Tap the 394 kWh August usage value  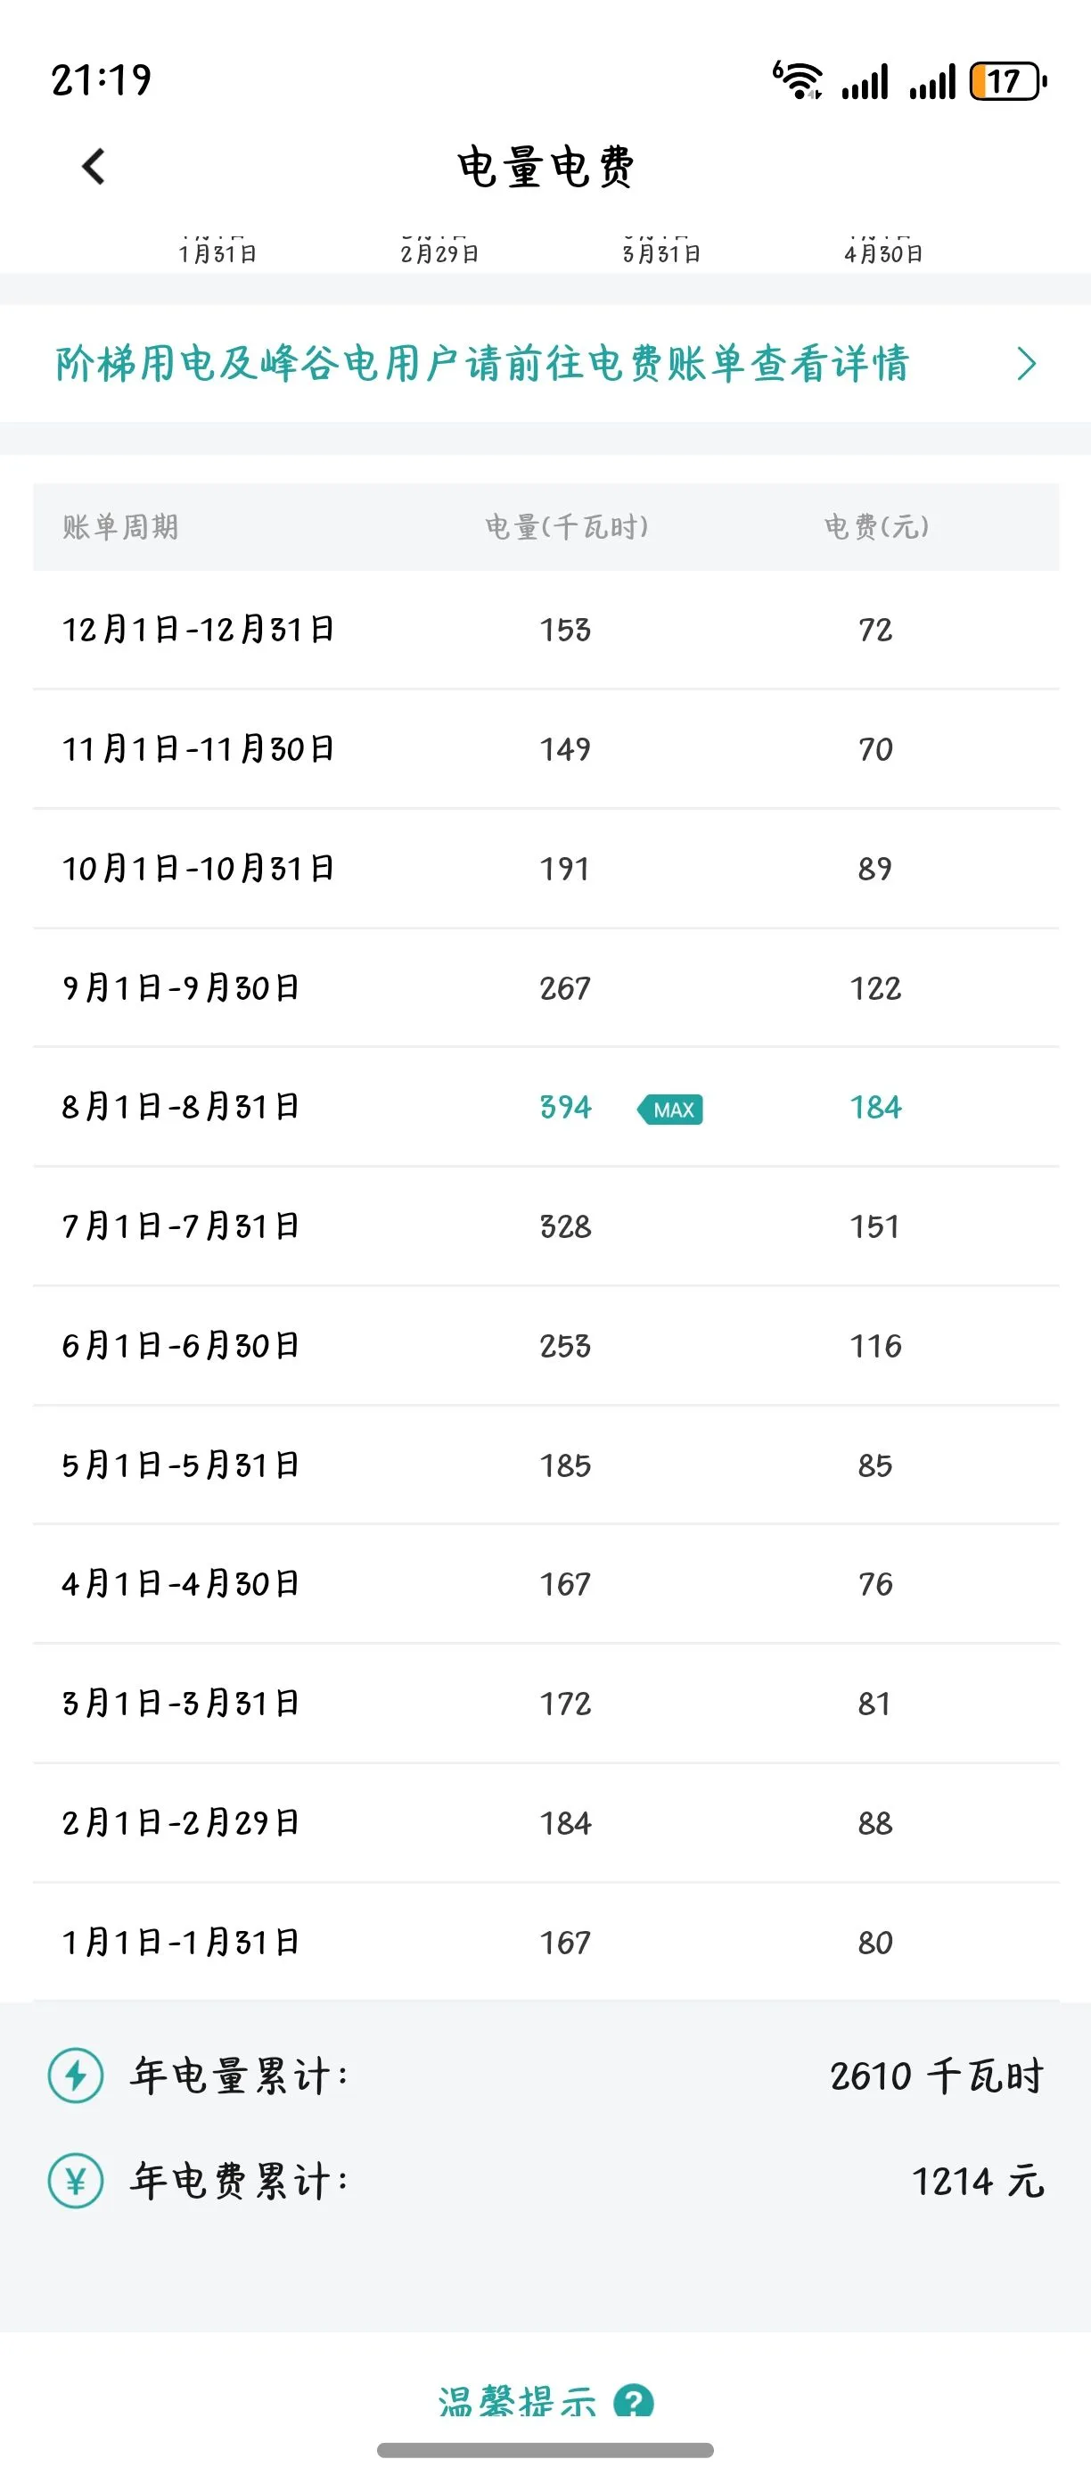(x=565, y=1107)
